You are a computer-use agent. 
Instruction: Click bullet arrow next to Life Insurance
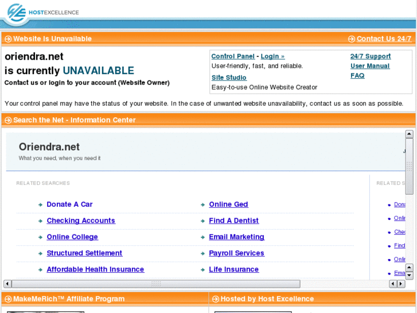202,269
